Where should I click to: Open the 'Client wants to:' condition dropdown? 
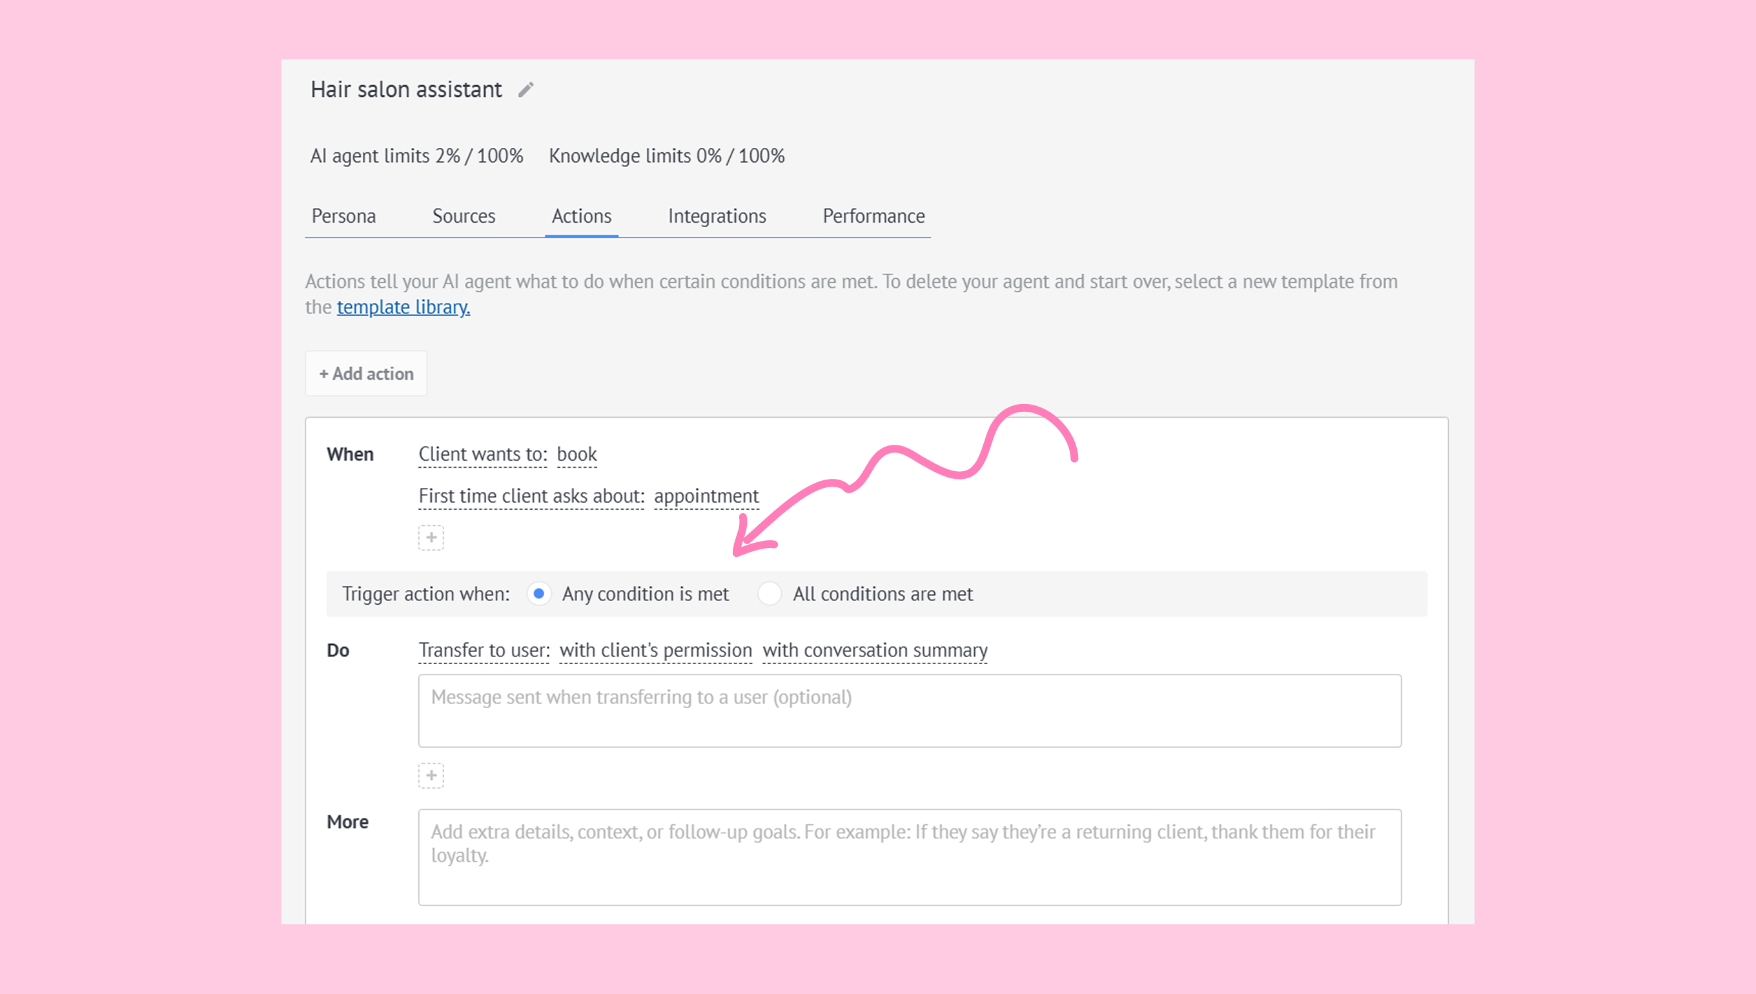point(483,454)
